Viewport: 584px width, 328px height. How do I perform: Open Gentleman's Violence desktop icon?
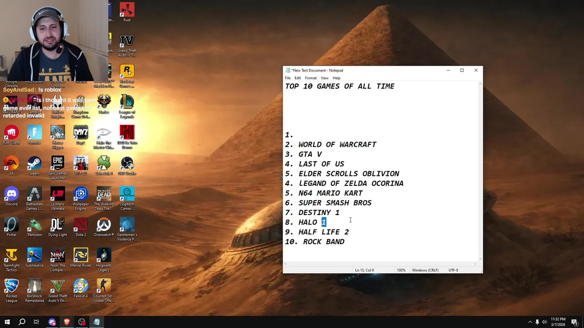pyautogui.click(x=127, y=230)
